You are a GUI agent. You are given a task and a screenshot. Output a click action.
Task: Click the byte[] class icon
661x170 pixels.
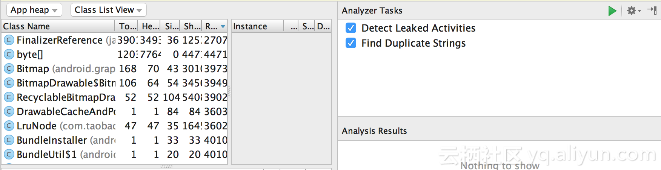(9, 55)
